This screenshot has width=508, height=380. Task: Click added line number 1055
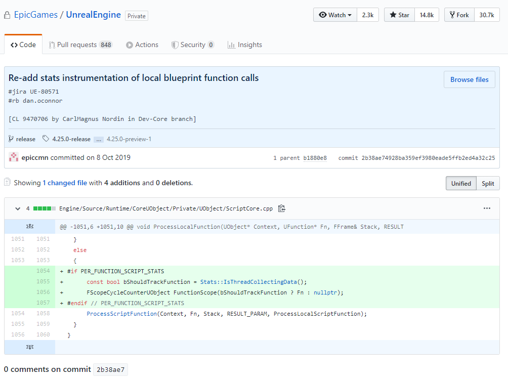[43, 281]
